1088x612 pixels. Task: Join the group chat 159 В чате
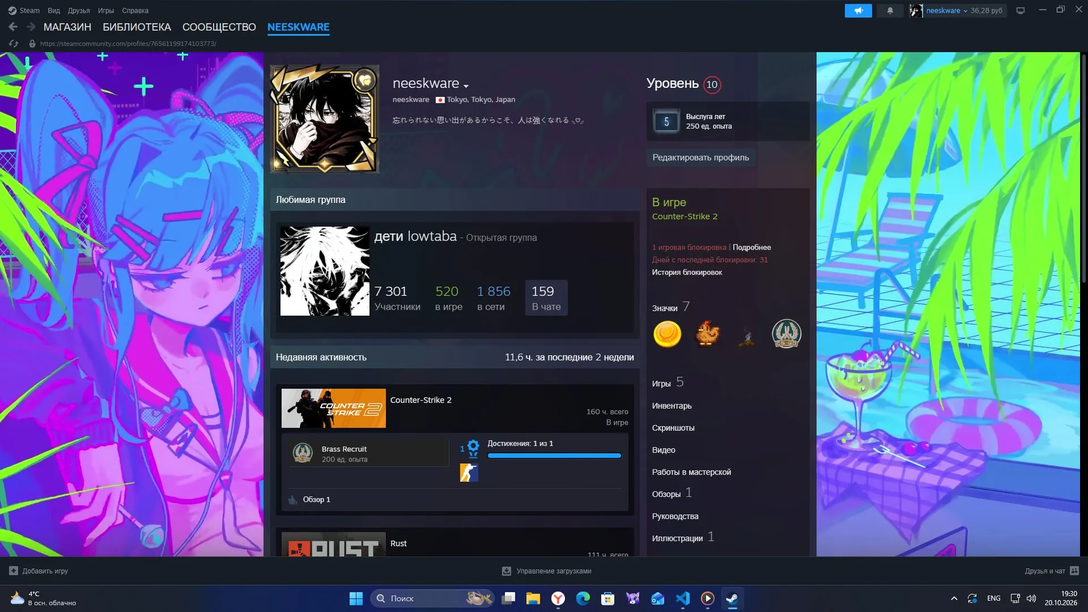point(546,297)
